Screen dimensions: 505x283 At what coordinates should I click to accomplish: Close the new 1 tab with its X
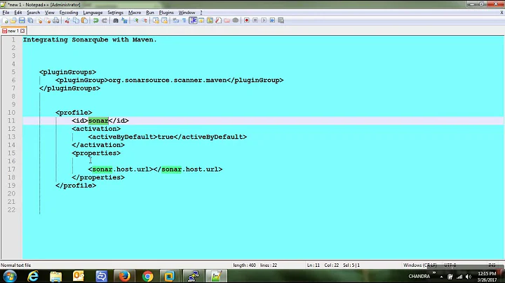[22, 31]
